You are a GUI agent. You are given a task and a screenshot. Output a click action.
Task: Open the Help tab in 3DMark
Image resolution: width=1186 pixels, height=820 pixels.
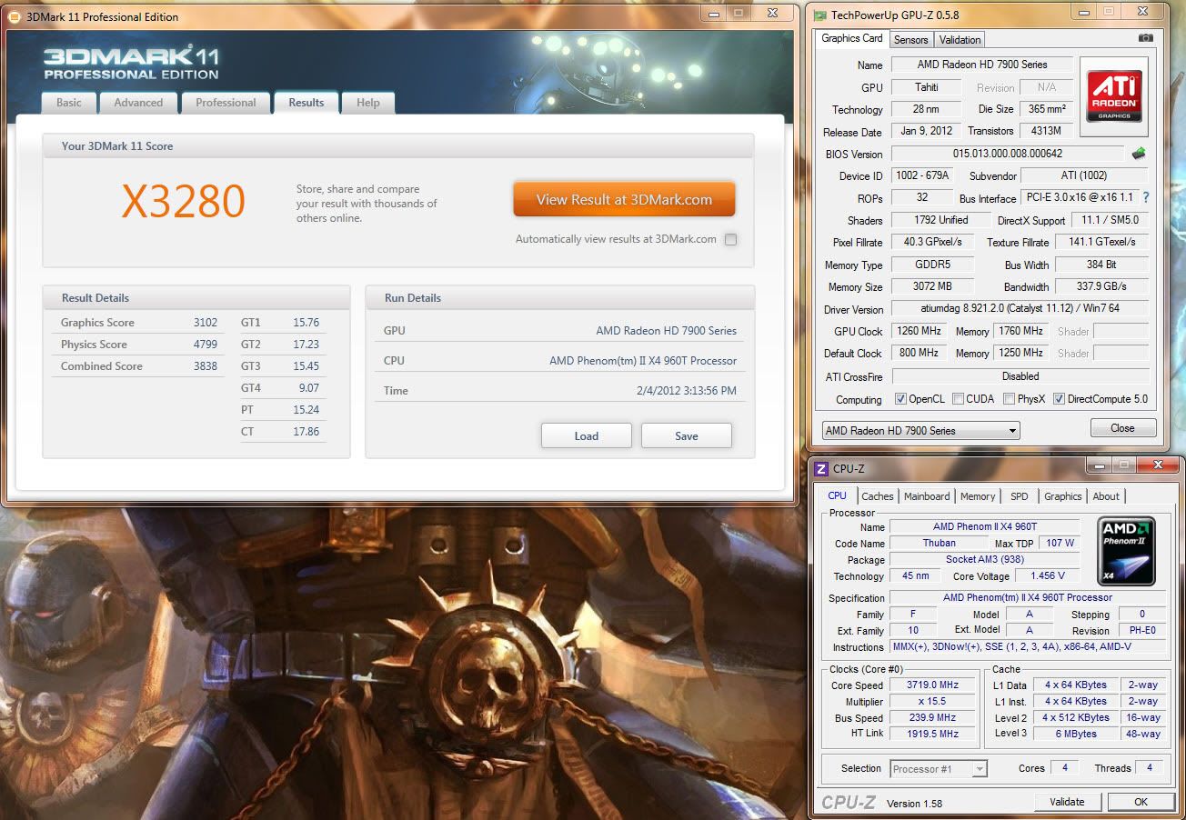[368, 103]
